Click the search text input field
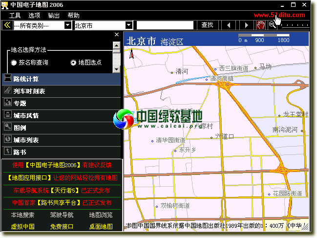 click(x=165, y=25)
